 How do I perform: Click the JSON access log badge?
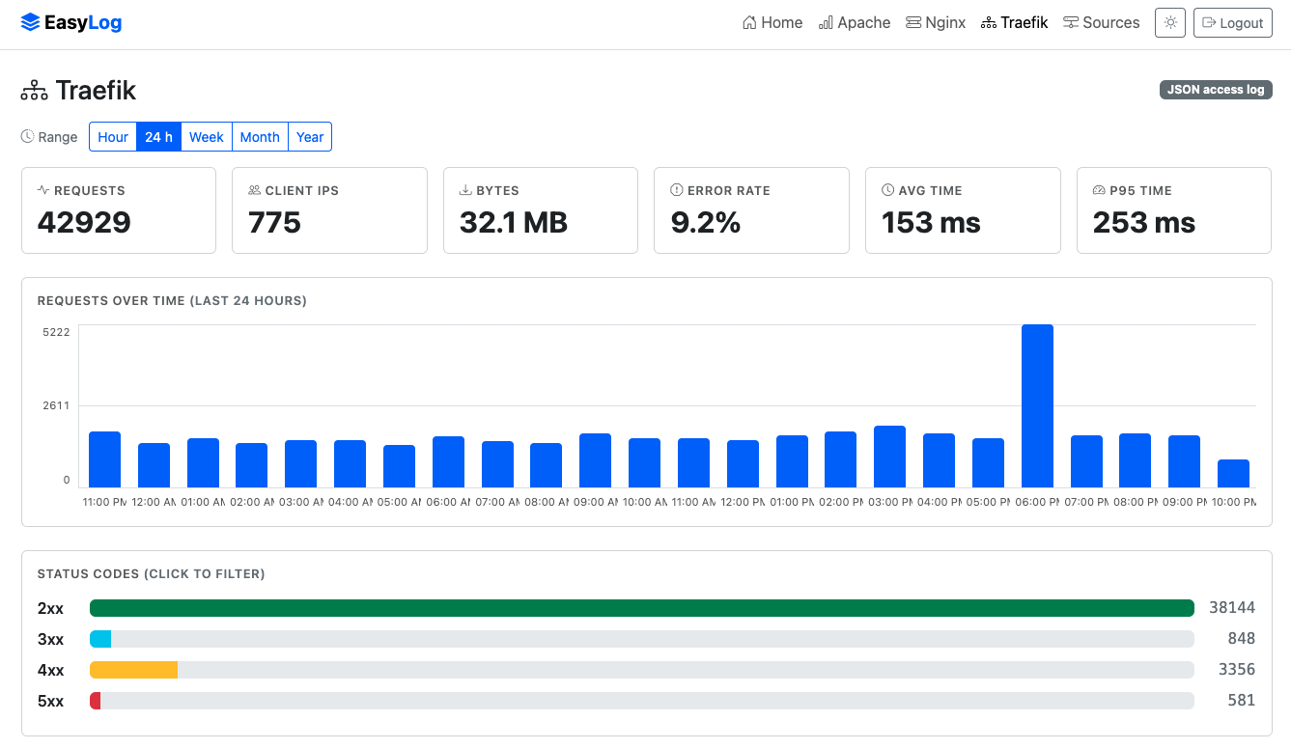pyautogui.click(x=1216, y=90)
